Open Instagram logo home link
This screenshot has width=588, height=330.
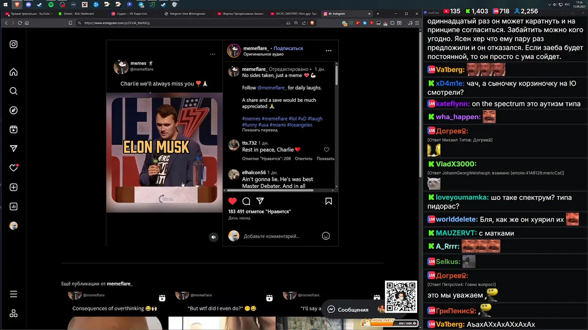pyautogui.click(x=14, y=44)
